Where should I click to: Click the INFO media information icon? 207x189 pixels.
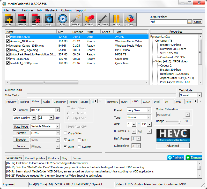(49, 19)
